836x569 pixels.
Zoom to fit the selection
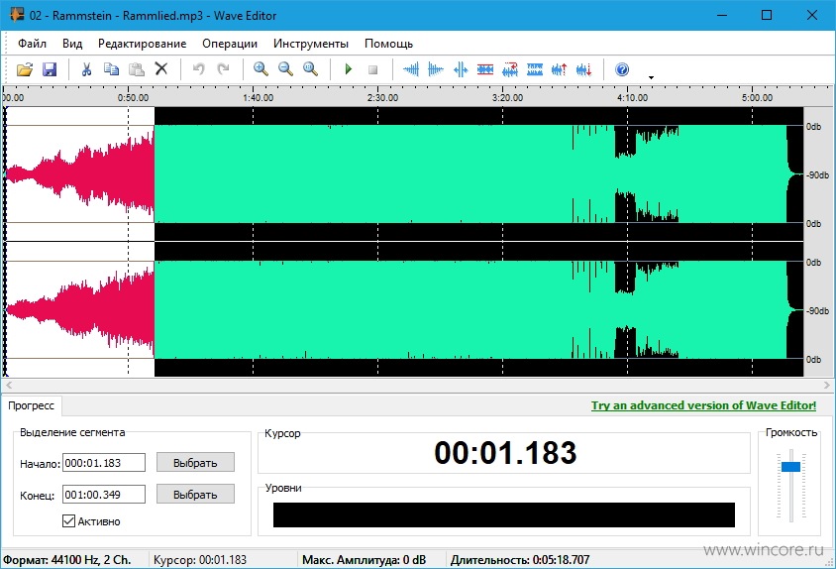pyautogui.click(x=310, y=68)
